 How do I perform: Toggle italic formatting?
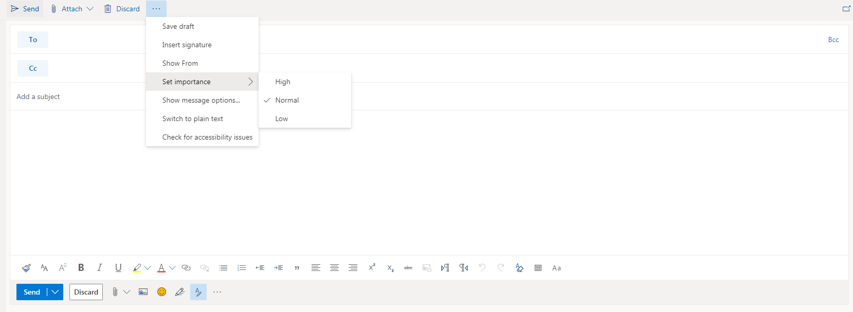(99, 267)
